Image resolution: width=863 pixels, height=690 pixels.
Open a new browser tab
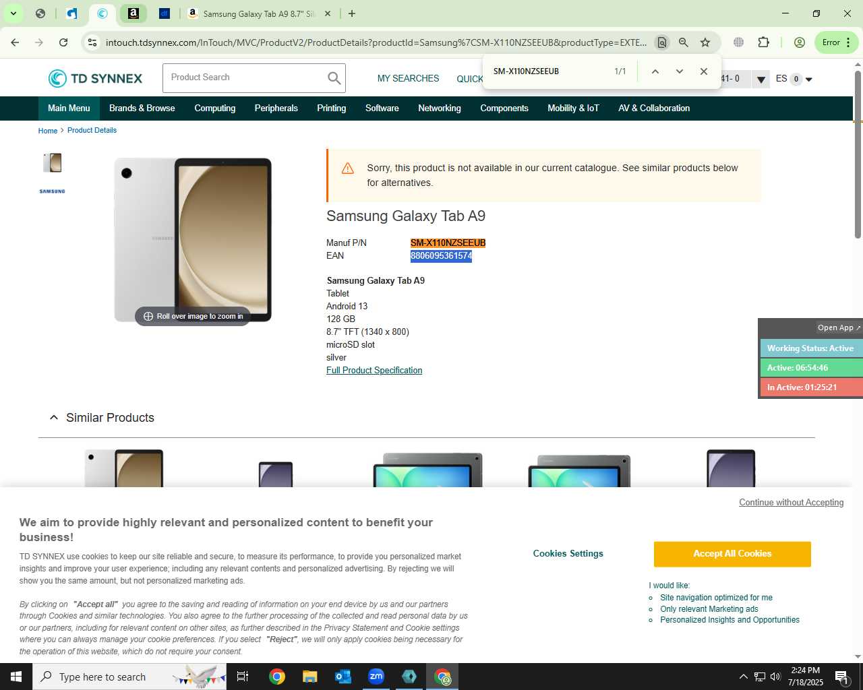point(352,13)
